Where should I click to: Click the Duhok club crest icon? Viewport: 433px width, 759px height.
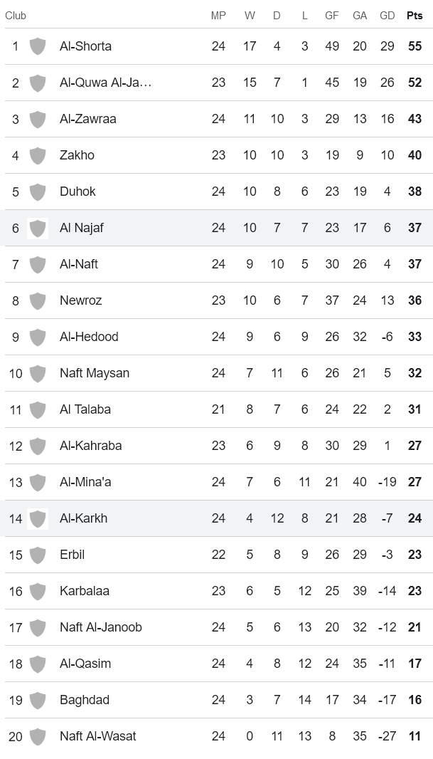click(38, 192)
